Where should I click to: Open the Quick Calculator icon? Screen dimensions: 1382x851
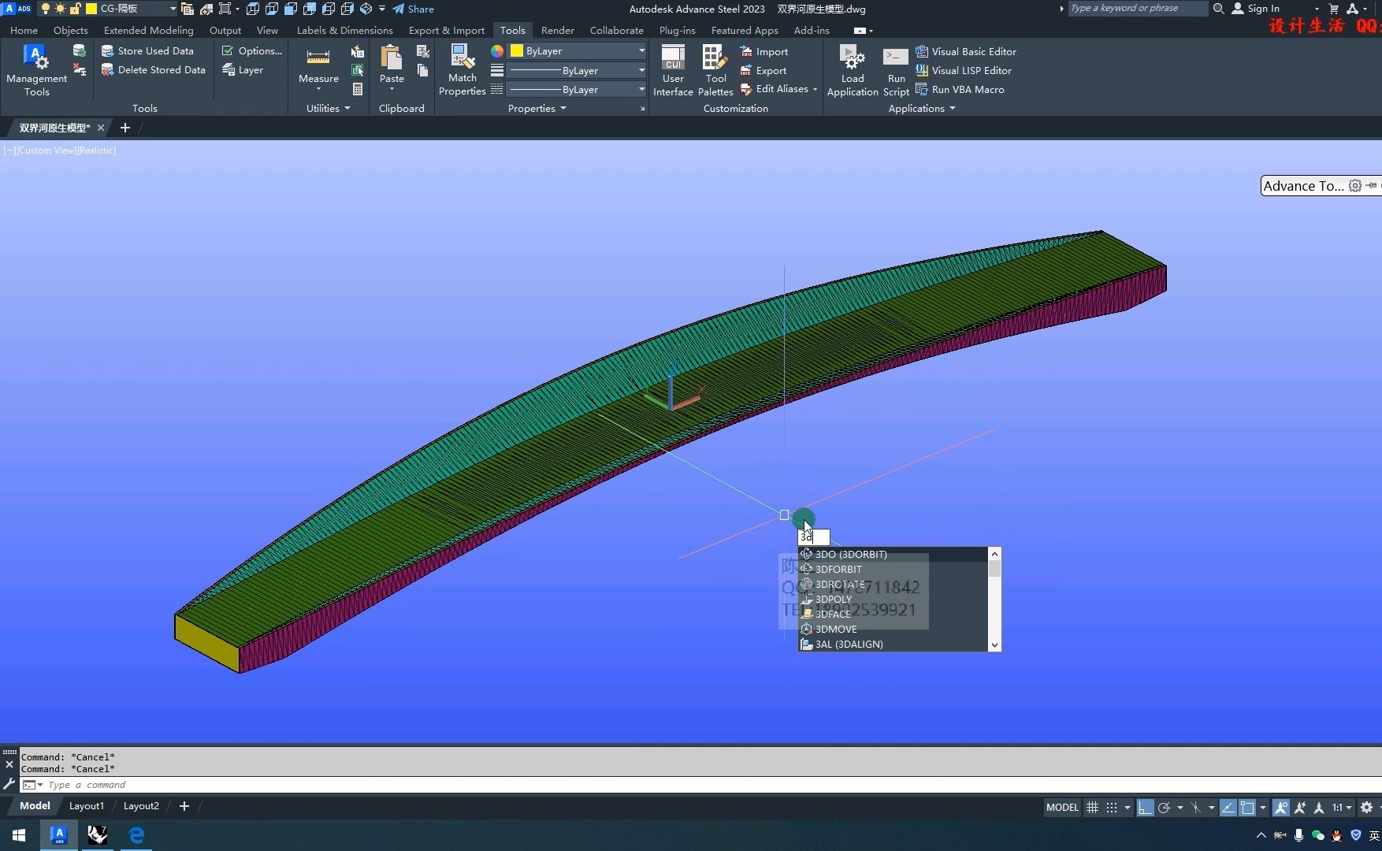click(358, 89)
